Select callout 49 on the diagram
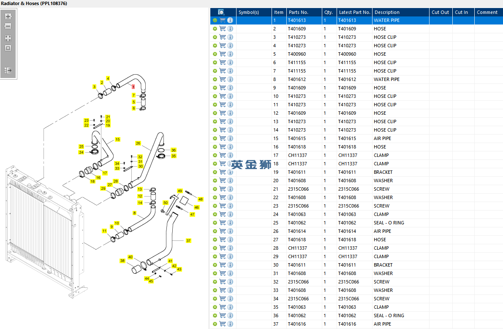503x329 pixels. click(179, 191)
